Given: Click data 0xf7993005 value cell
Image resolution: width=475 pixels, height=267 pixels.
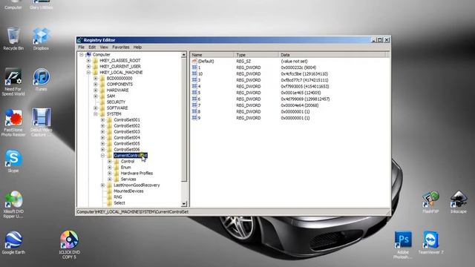Looking at the screenshot, I should [305, 86].
